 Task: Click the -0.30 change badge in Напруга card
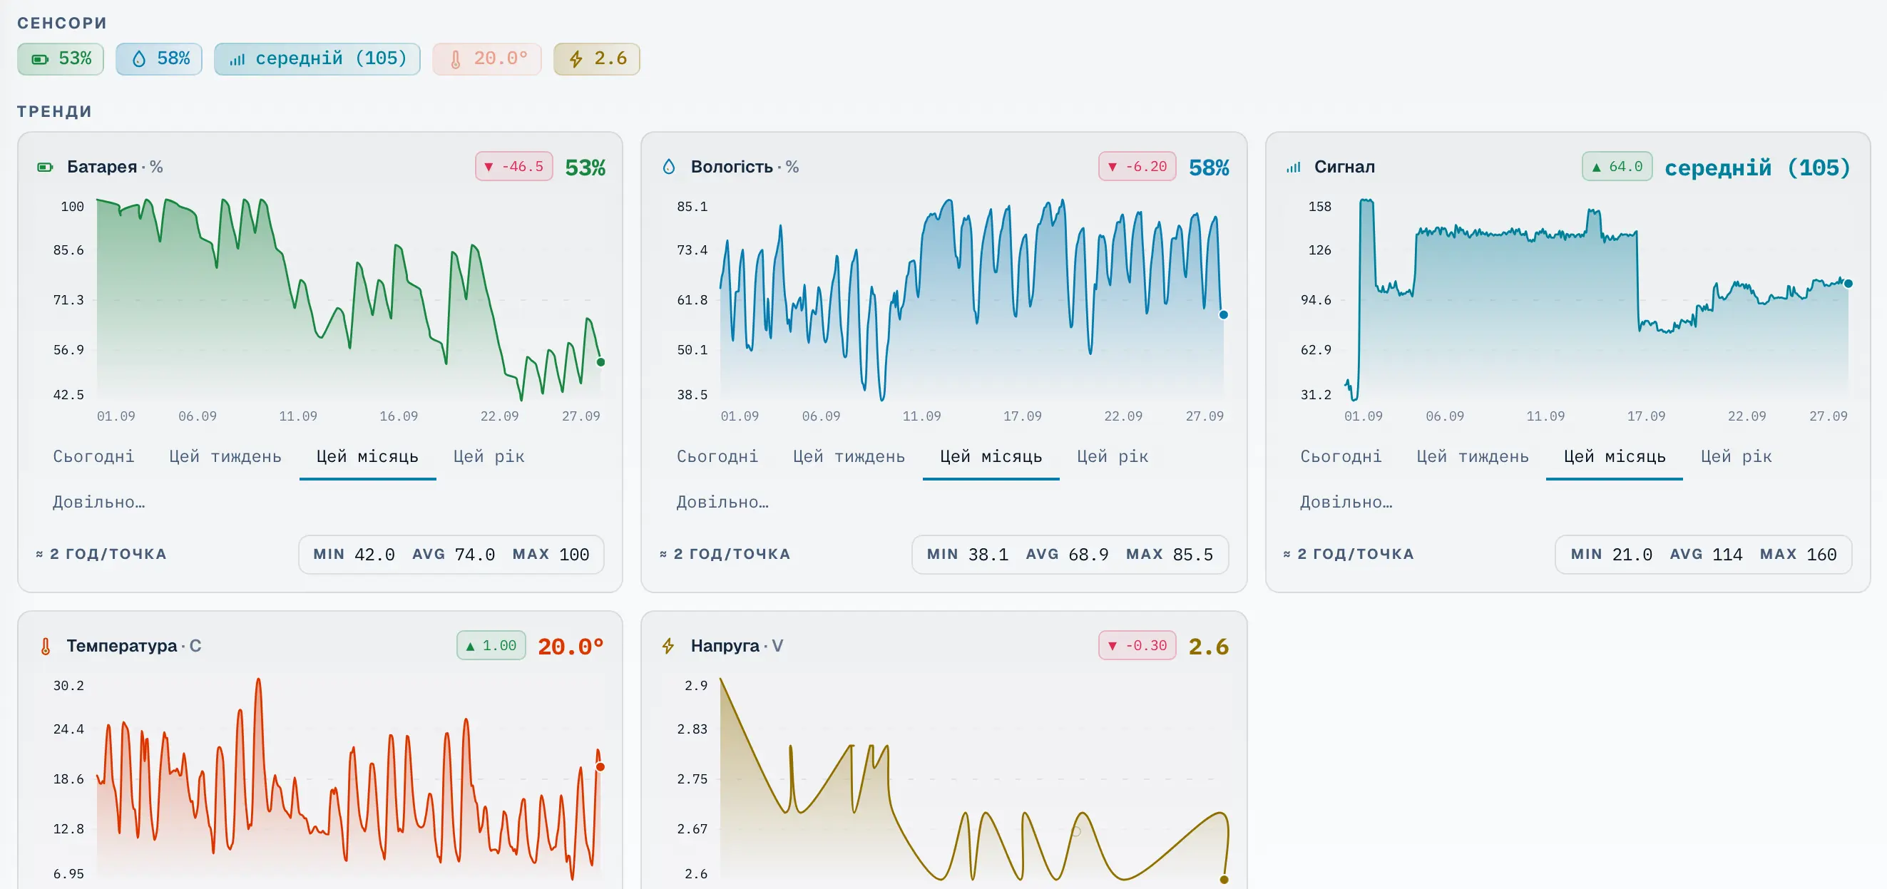[1137, 646]
